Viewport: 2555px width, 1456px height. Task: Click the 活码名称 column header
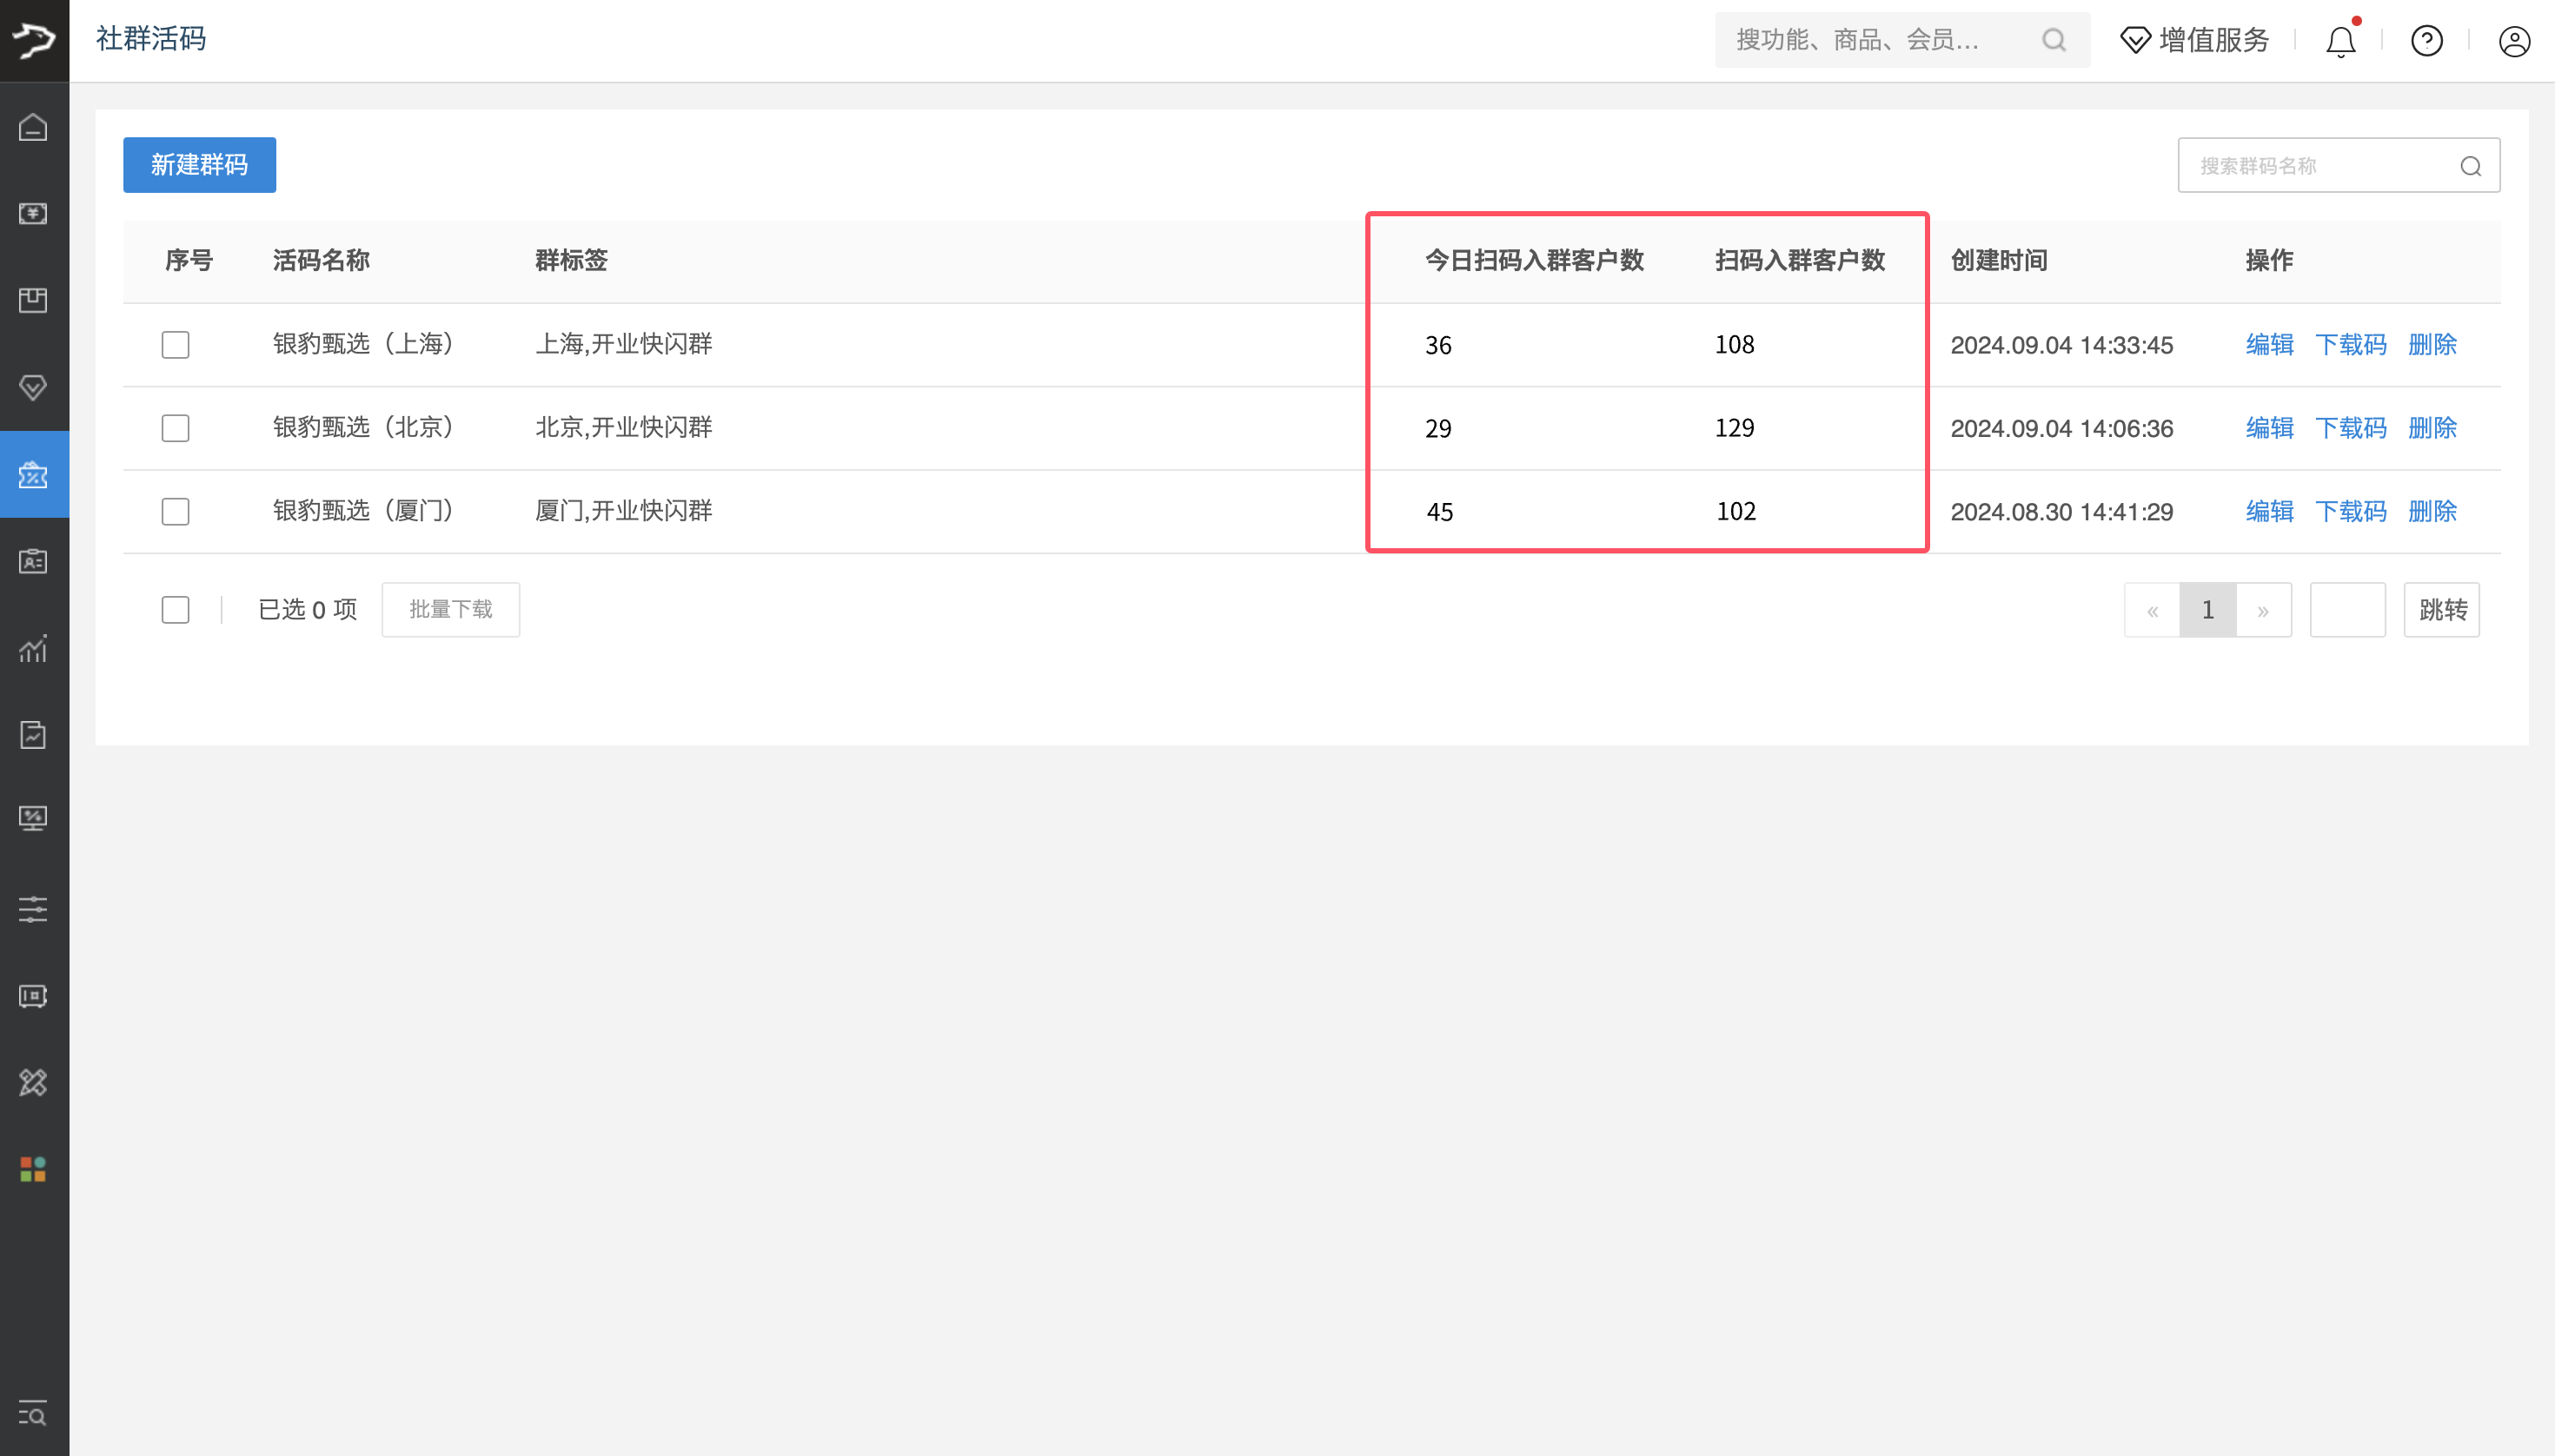pos(322,261)
